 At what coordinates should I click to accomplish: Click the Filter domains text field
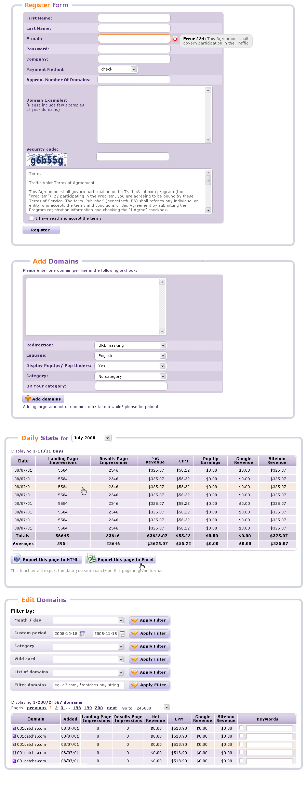tap(89, 685)
